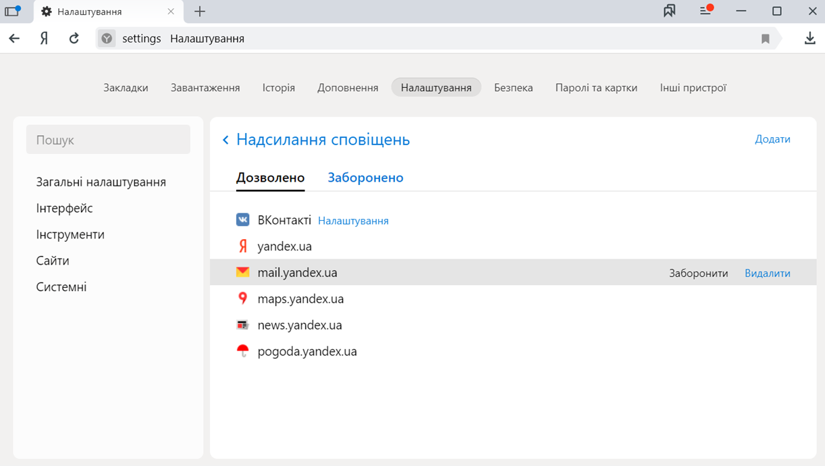Viewport: 825px width, 466px height.
Task: Click the yandex.ua red Я icon
Action: [243, 246]
